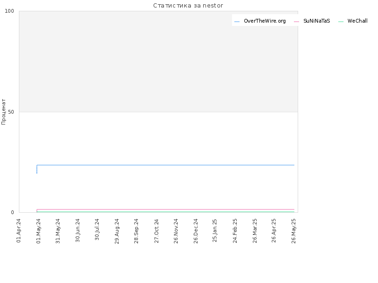Click the Проценат y-axis label
Viewport: 378px width, 283px height.
3,112
